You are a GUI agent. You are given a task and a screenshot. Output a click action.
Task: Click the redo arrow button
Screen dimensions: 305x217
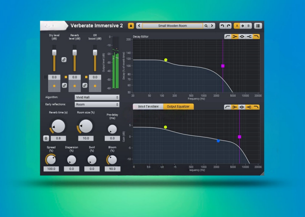(x=228, y=26)
